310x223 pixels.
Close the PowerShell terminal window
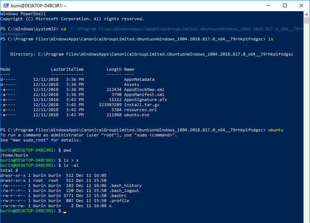pyautogui.click(x=301, y=6)
